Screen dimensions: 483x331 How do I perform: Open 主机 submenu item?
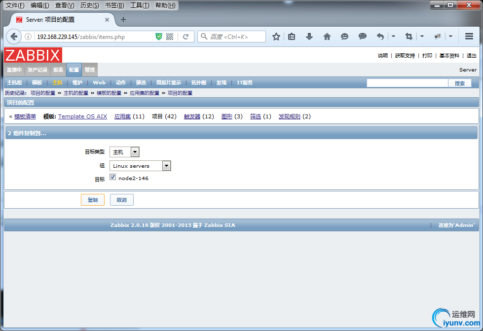pos(57,82)
